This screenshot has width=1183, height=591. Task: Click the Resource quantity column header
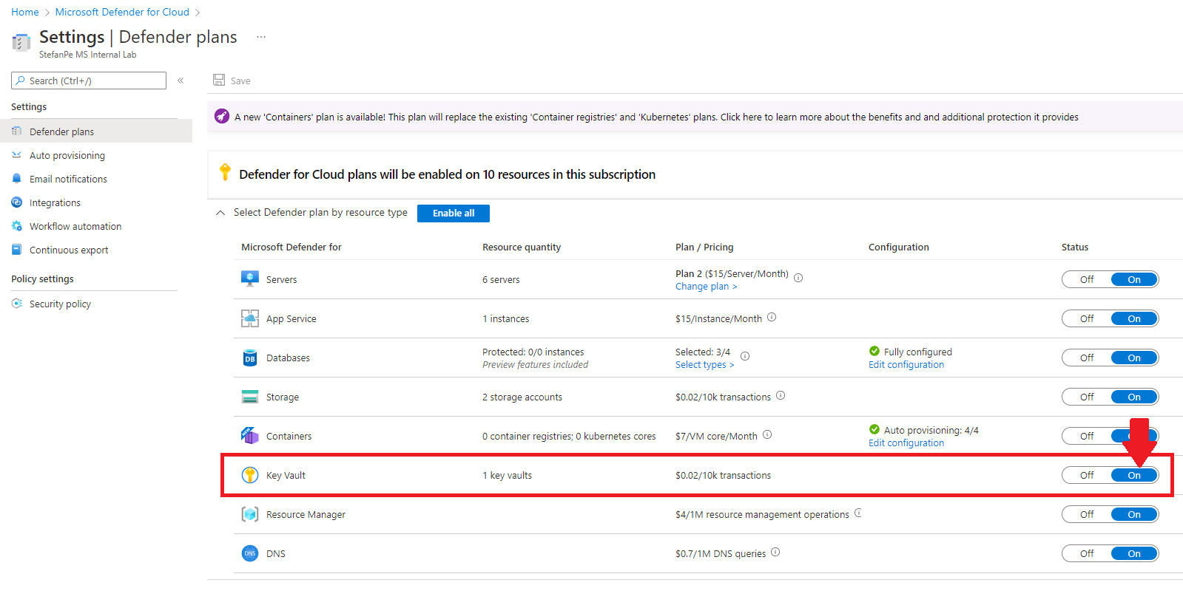[x=522, y=247]
